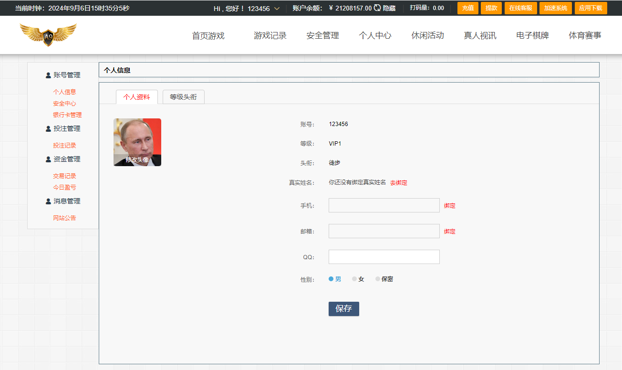
Task: Click the golden eagle site logo
Action: (48, 34)
